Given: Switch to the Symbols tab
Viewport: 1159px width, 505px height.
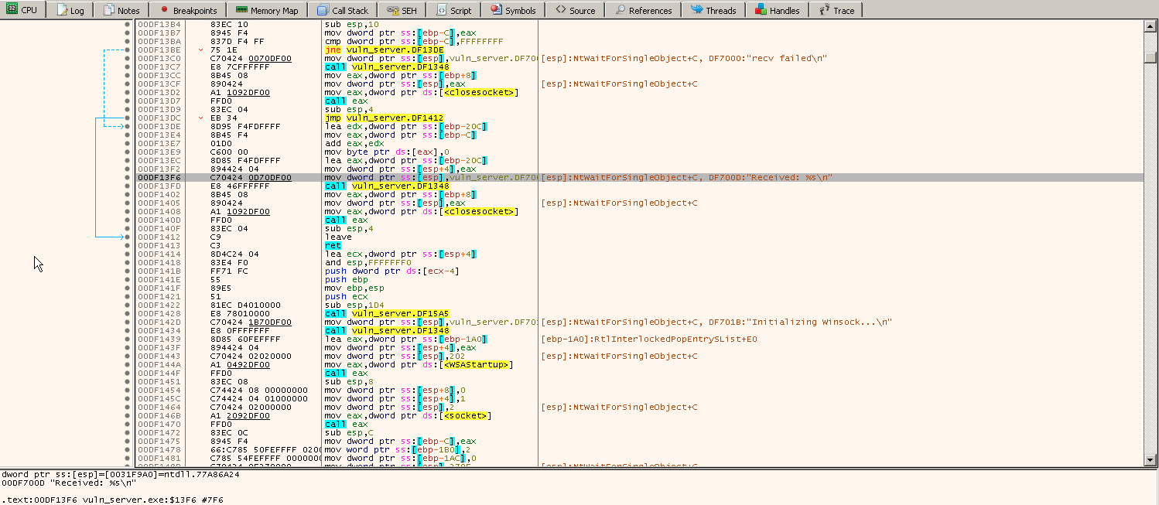Looking at the screenshot, I should tap(513, 10).
